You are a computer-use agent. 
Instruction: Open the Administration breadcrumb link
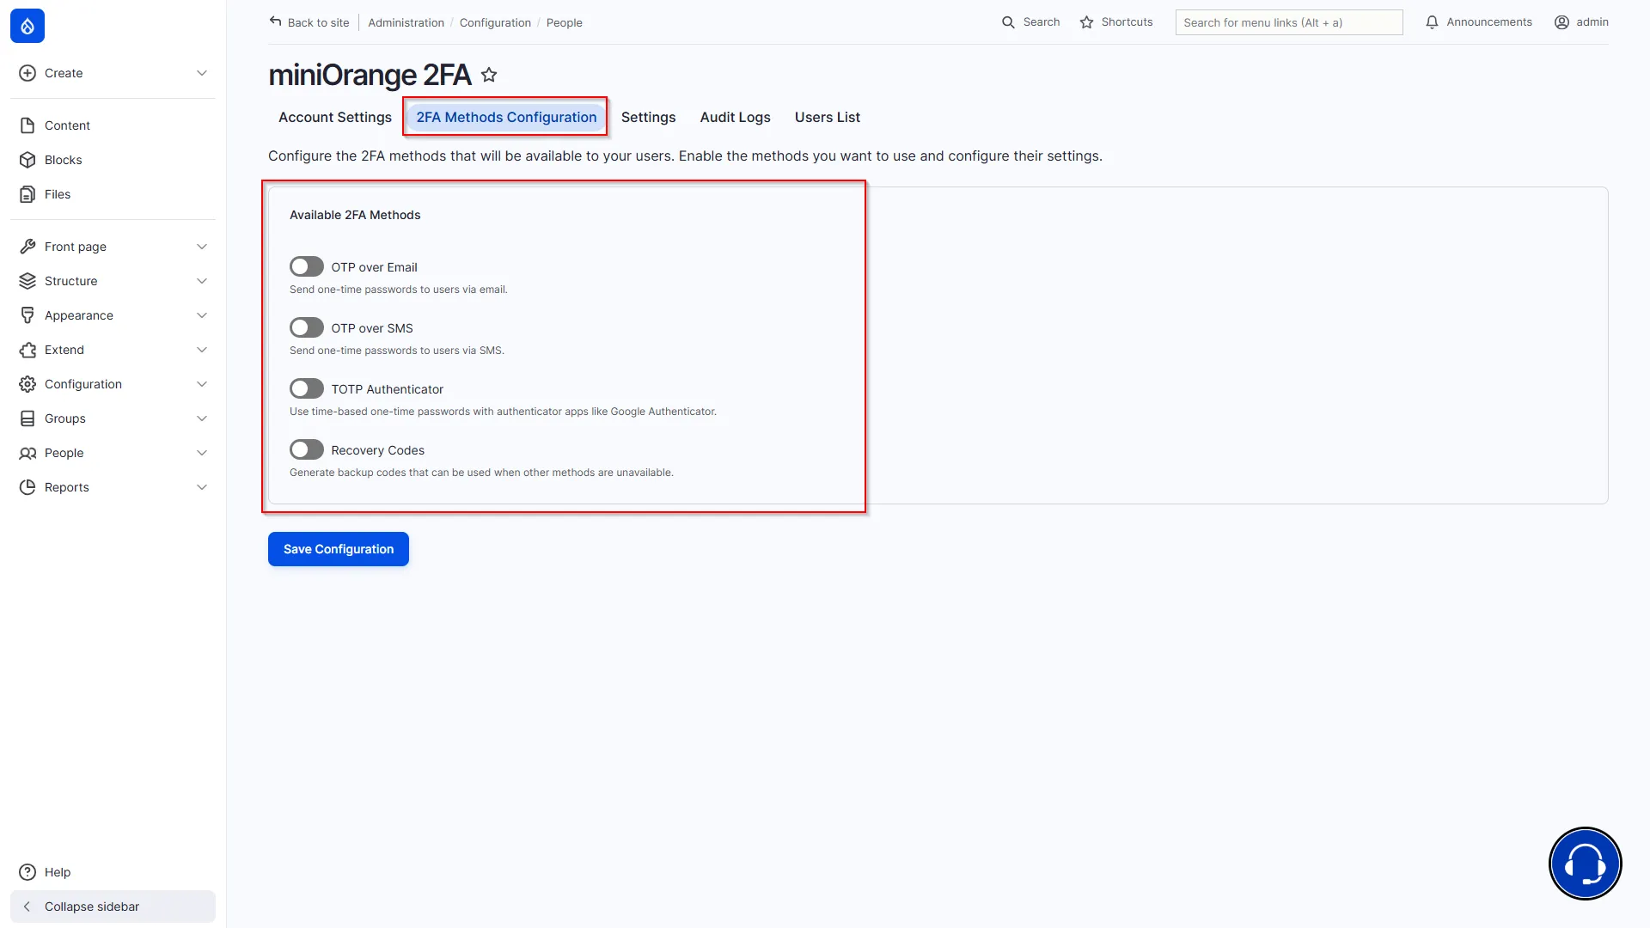pos(406,23)
